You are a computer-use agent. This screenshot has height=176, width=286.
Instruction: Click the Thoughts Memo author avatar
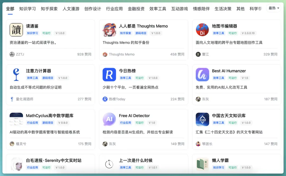(105, 54)
